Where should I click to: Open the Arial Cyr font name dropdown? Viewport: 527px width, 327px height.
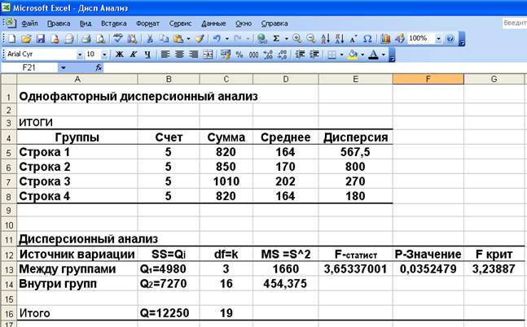(80, 54)
